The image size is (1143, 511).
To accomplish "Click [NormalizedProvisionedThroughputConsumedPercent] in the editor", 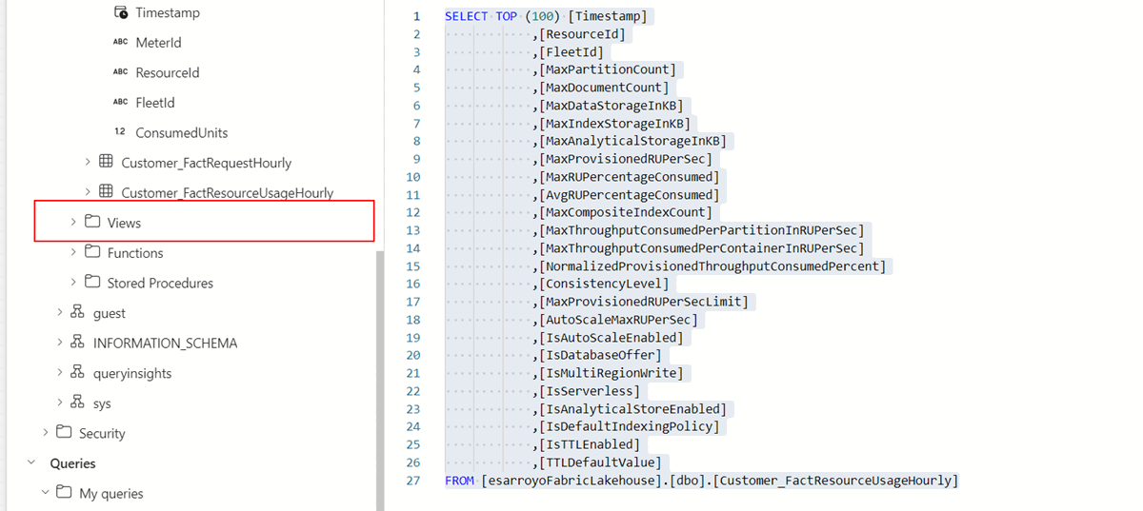I will 712,266.
